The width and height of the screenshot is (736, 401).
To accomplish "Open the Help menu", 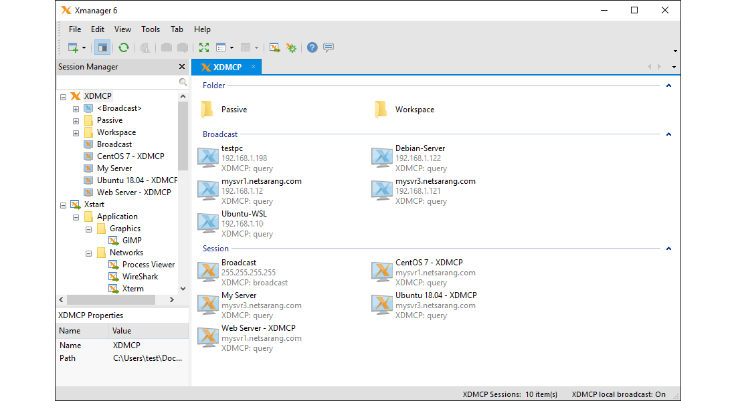I will 202,29.
